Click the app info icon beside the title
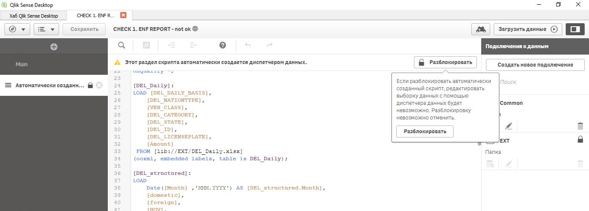The image size is (589, 211). tap(195, 29)
